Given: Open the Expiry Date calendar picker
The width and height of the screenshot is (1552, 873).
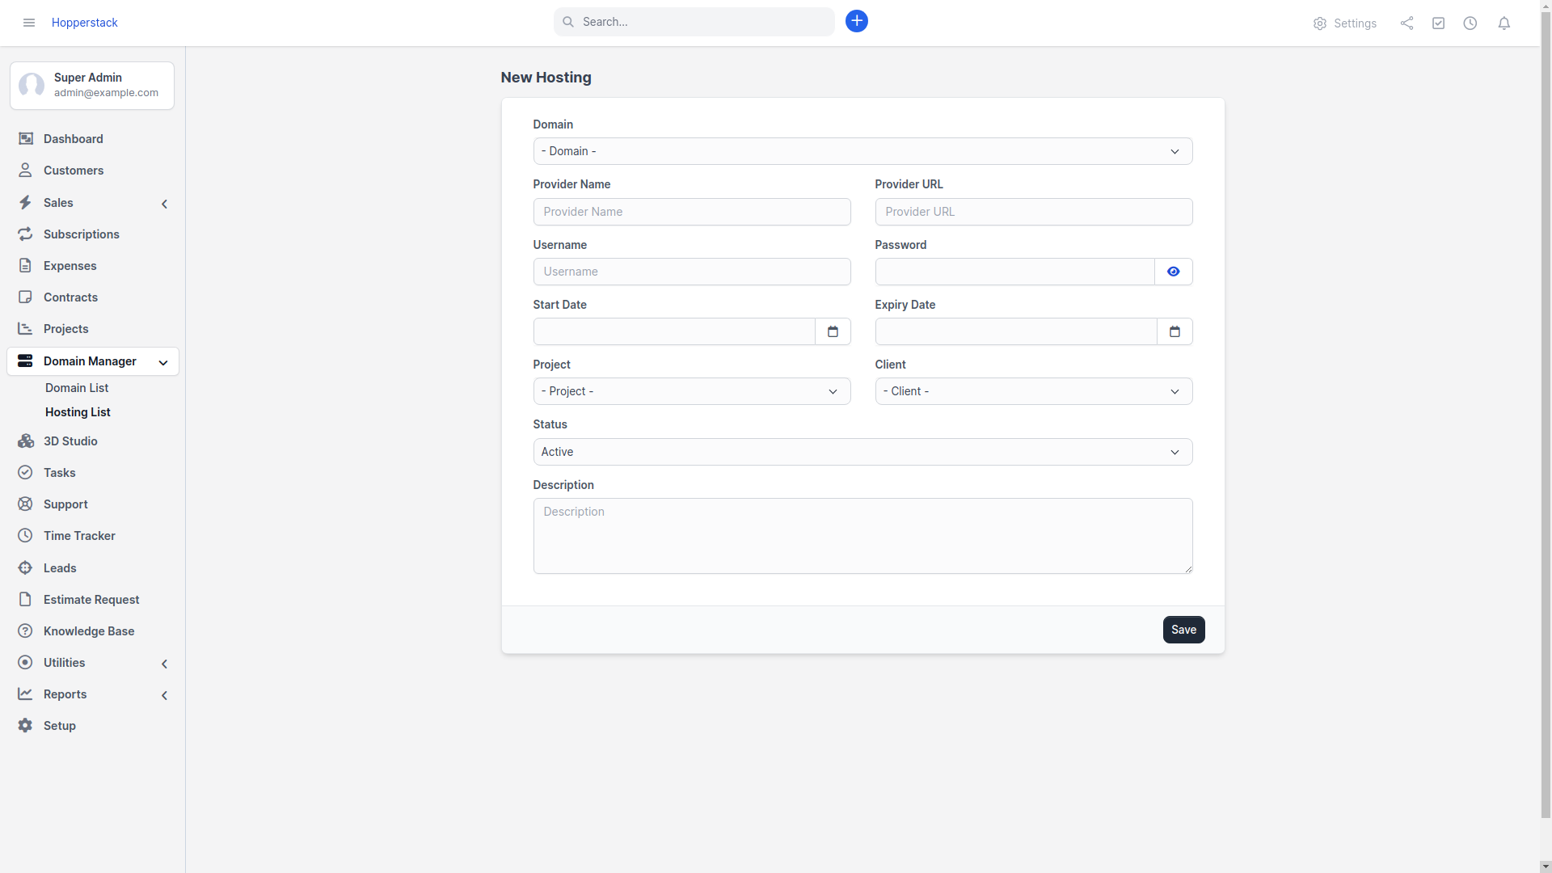Looking at the screenshot, I should (x=1175, y=331).
